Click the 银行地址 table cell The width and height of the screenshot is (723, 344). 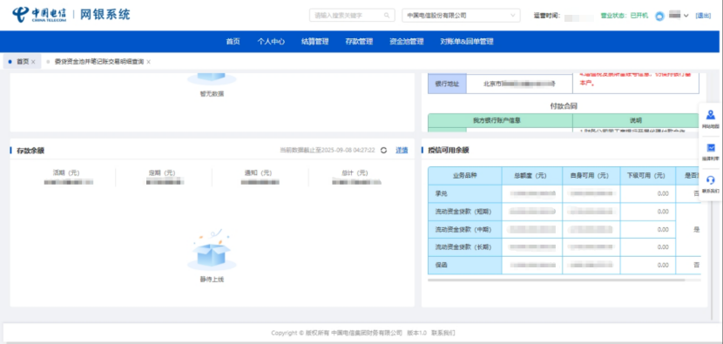447,84
